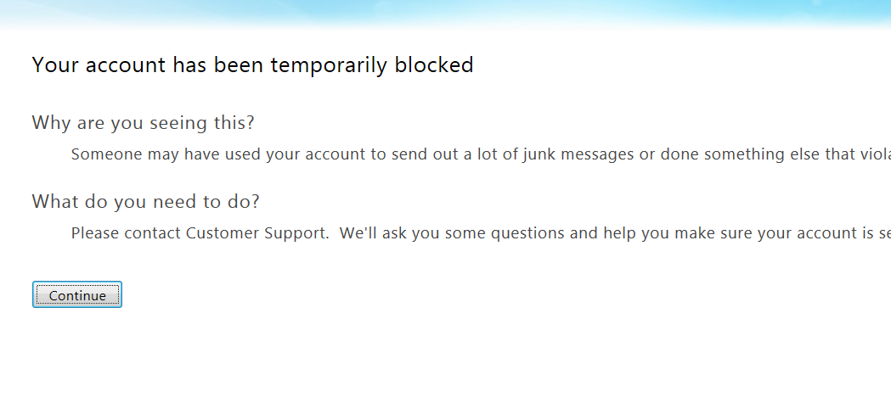The image size is (891, 414).
Task: Click the word 'blocked' in the title
Action: coord(434,64)
